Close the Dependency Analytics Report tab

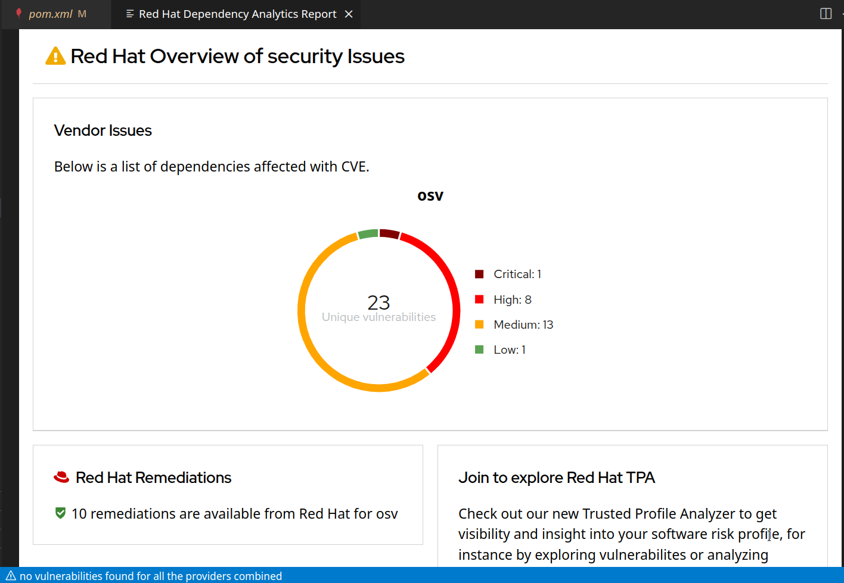pos(349,14)
